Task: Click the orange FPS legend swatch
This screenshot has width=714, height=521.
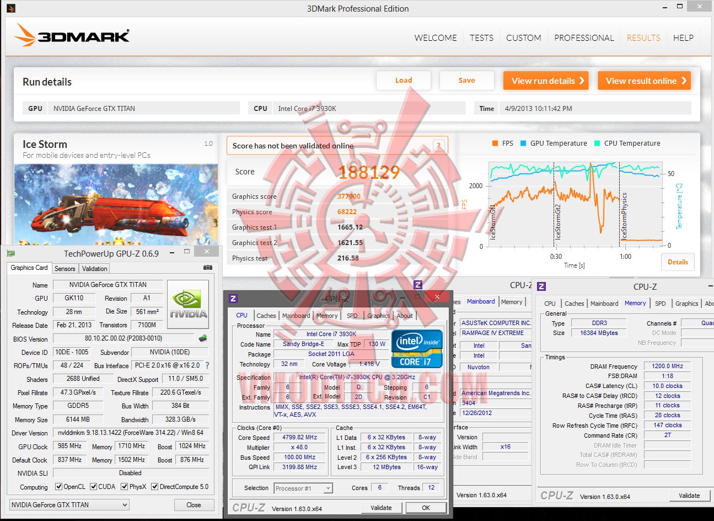Action: point(495,143)
